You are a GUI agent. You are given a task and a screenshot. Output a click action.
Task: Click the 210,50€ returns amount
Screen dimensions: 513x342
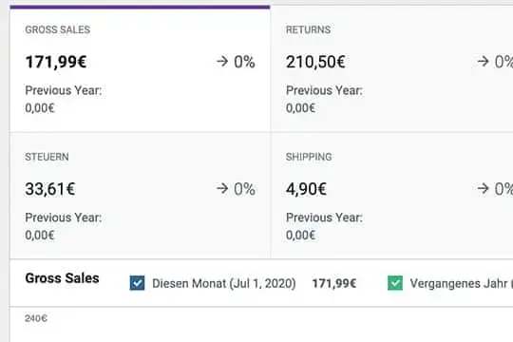tap(315, 62)
